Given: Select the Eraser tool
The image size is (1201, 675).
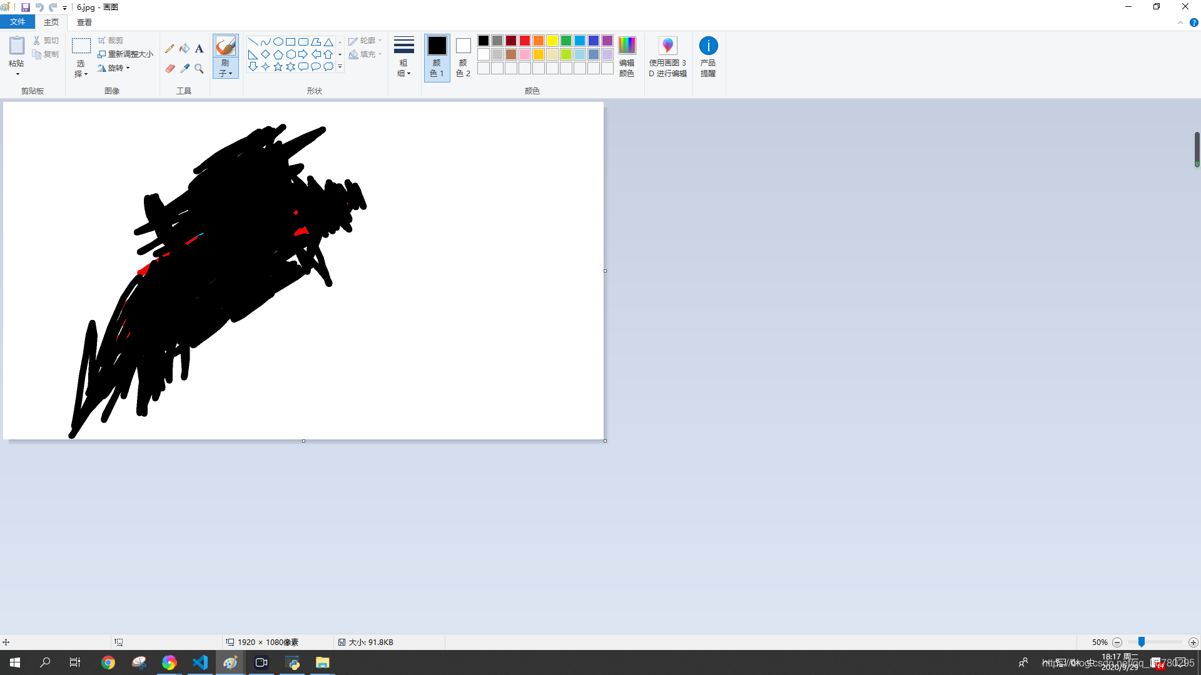Looking at the screenshot, I should [170, 68].
